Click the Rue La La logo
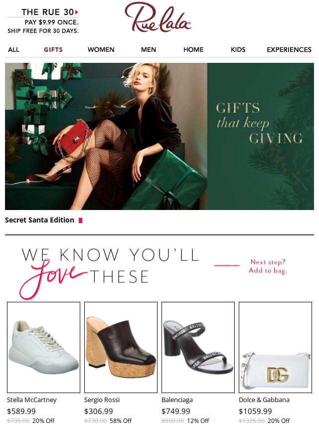 [158, 17]
